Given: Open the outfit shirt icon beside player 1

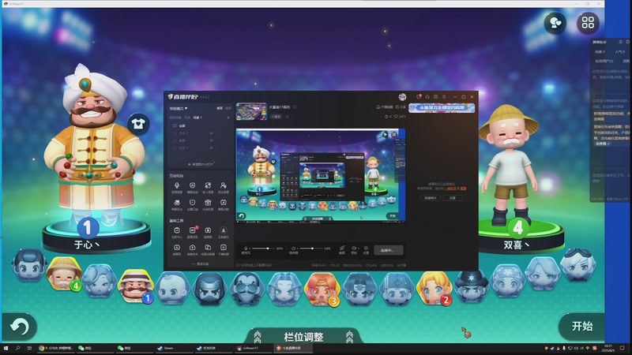Looking at the screenshot, I should tap(138, 124).
